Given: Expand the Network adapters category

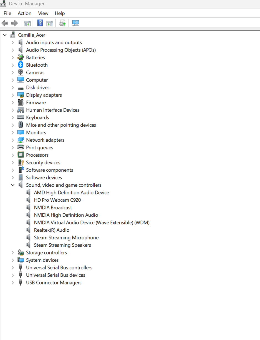Looking at the screenshot, I should (x=12, y=140).
